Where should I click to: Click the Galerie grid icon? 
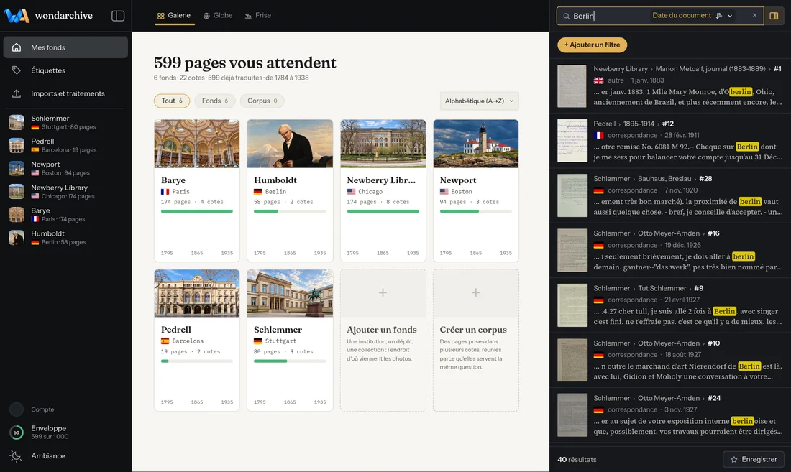[160, 16]
